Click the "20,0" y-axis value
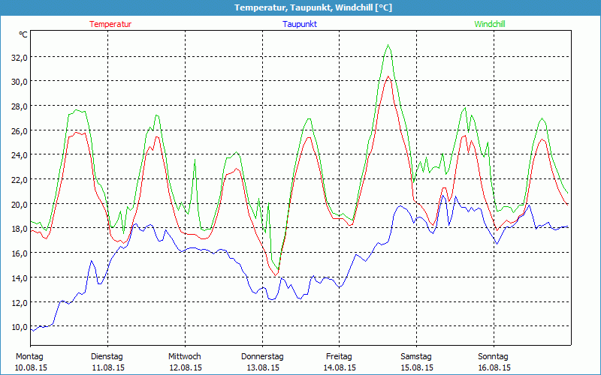601x375 pixels. [19, 204]
